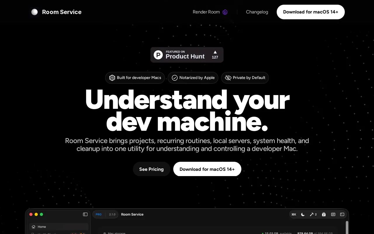Open the ⌘K command palette icon

[x=294, y=214]
